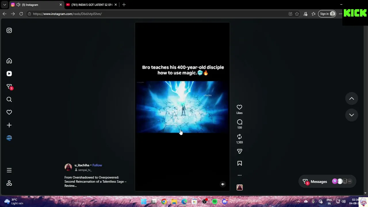Go to Home in Instagram sidebar
The height and width of the screenshot is (207, 368).
coord(9,61)
